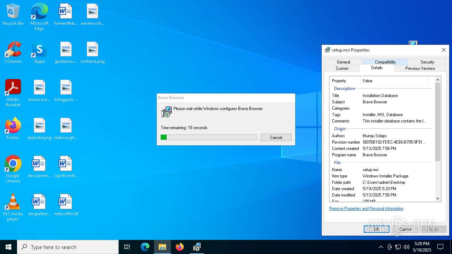The height and width of the screenshot is (254, 452).
Task: Click the Property column header
Action: 345,81
